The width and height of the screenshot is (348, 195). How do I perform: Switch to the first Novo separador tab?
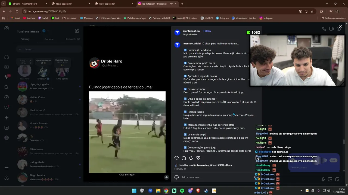tap(71, 4)
